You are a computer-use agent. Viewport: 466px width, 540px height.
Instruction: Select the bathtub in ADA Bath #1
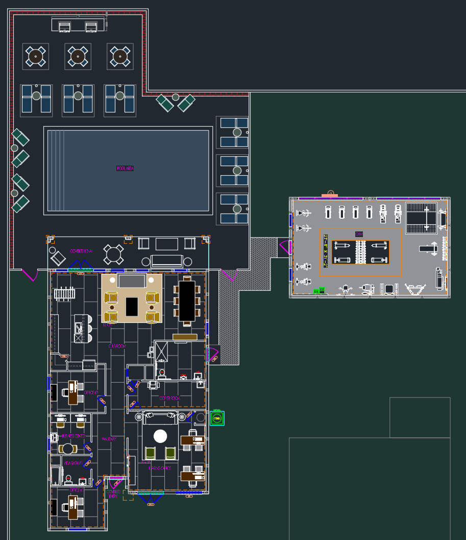(x=56, y=476)
